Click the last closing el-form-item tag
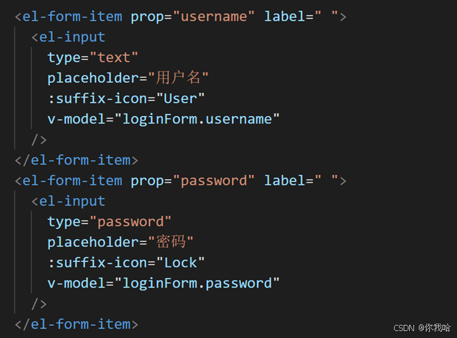 click(x=77, y=324)
